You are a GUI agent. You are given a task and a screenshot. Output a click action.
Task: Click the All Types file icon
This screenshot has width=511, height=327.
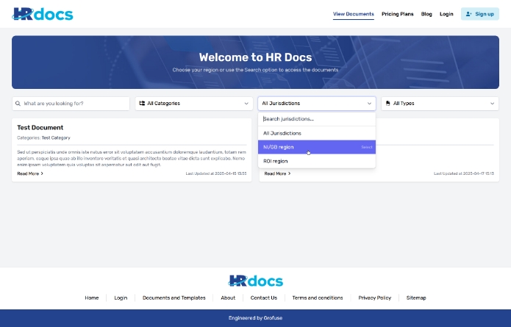387,104
